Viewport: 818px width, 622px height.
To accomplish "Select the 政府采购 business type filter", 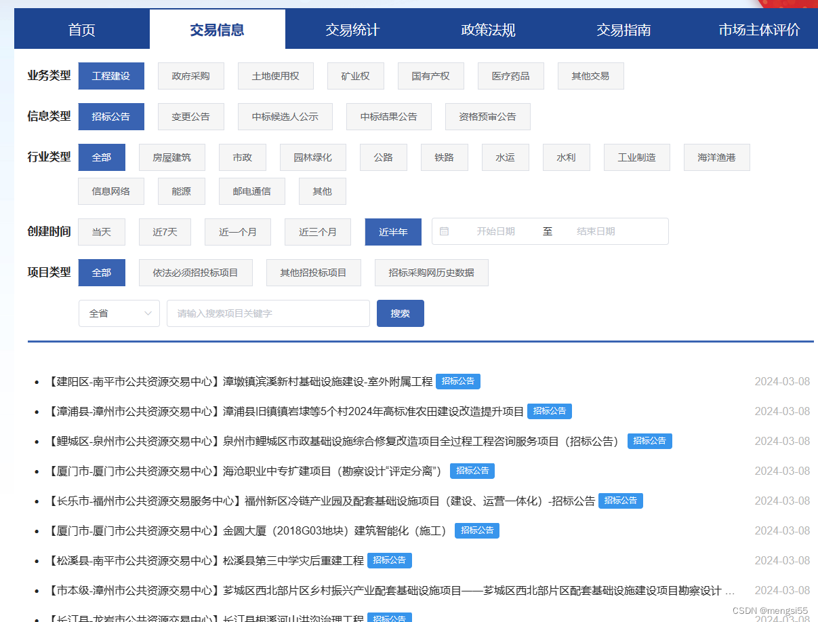I will pyautogui.click(x=191, y=75).
